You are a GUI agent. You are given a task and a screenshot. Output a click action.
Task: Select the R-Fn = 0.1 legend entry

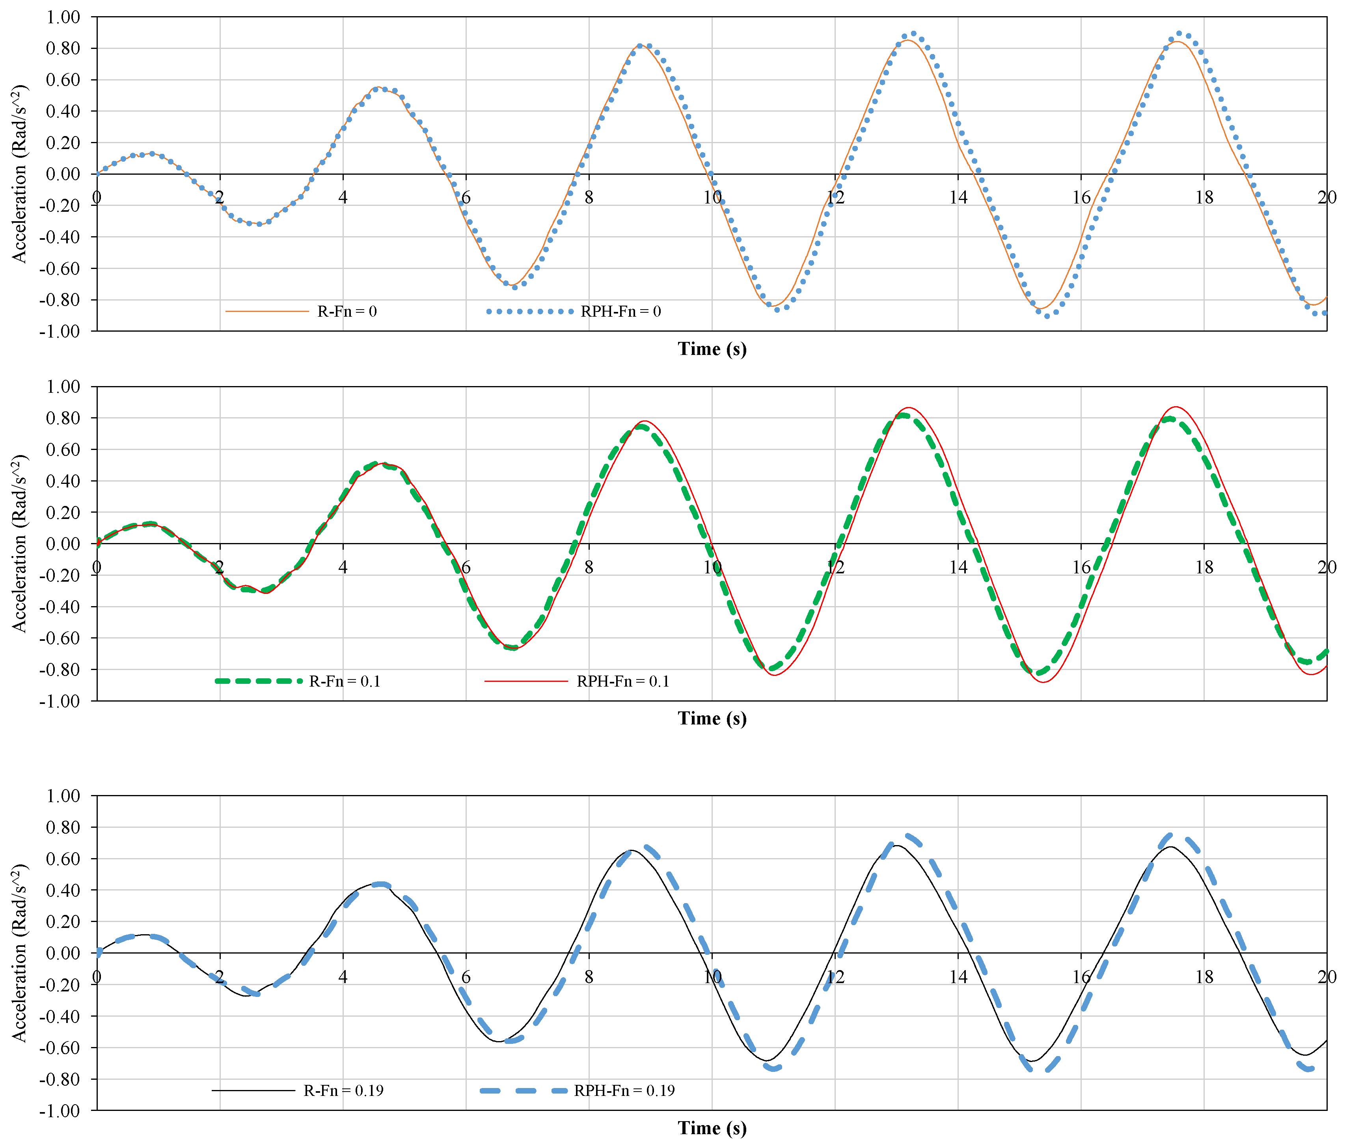click(x=344, y=681)
